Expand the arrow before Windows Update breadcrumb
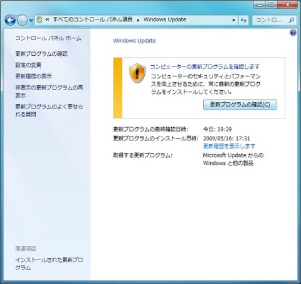The image size is (301, 284). (x=138, y=20)
